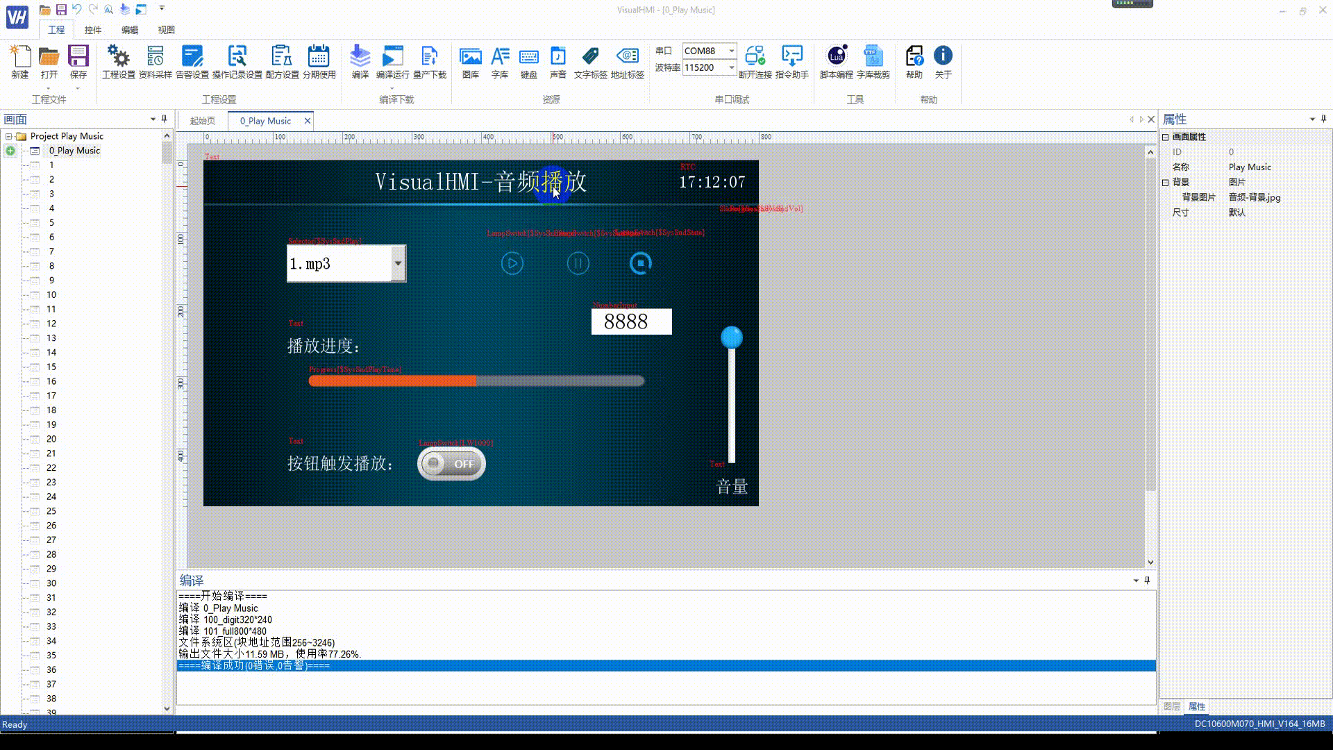Select the 起始页 document tab
1333x750 pixels.
click(x=203, y=121)
